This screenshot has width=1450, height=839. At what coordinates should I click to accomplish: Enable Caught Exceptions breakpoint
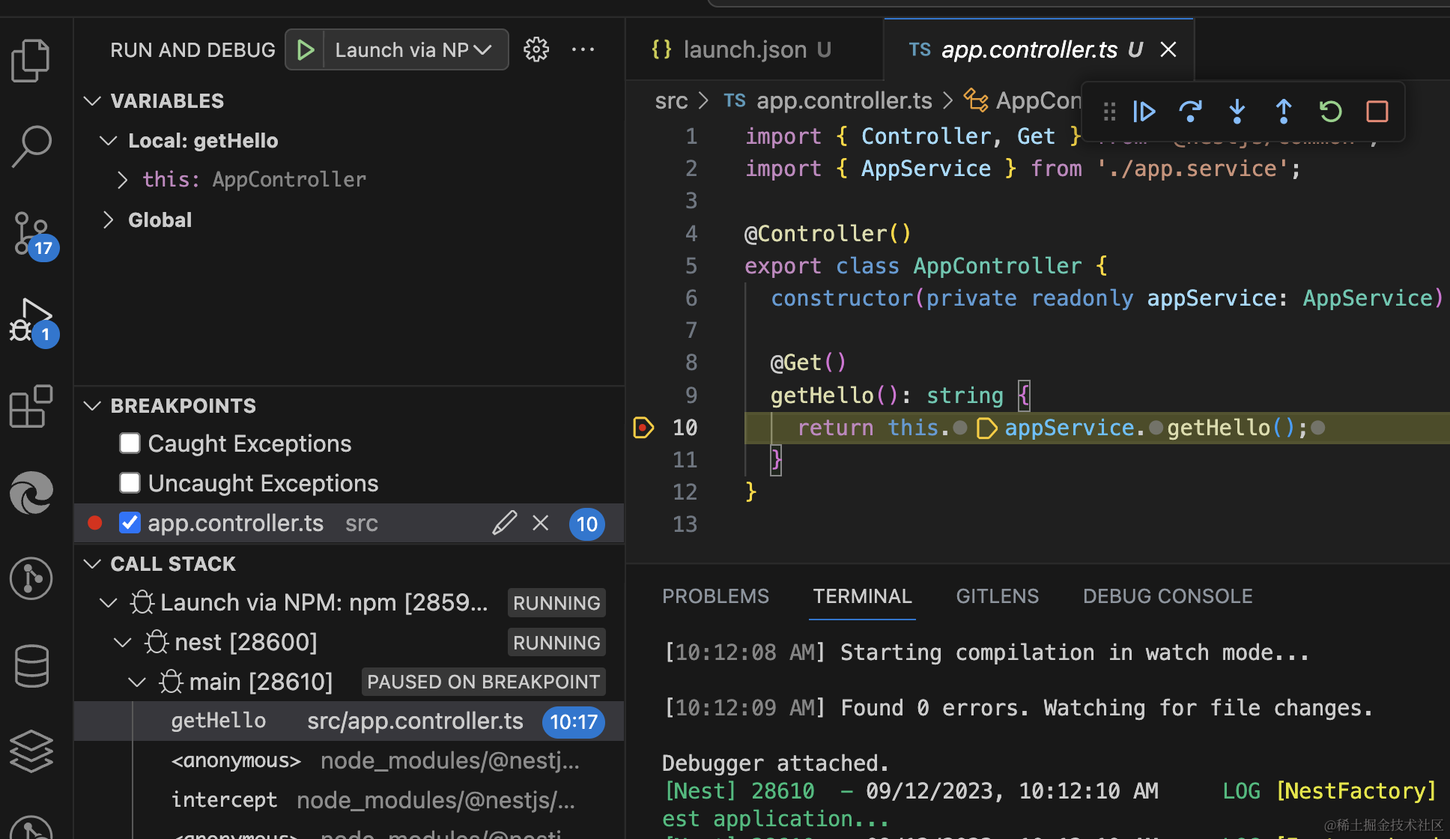(130, 443)
